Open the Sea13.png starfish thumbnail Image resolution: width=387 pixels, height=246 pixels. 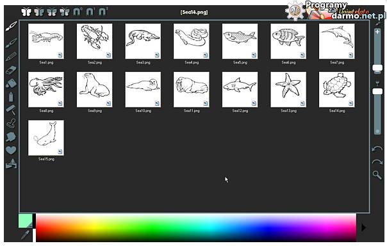(x=288, y=90)
